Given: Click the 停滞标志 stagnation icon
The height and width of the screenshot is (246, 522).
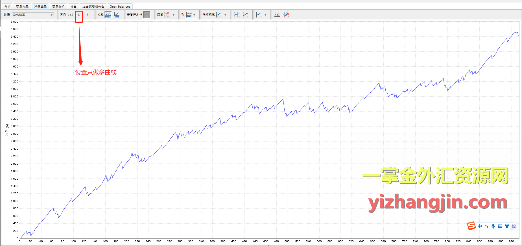Looking at the screenshot, I should coord(219,15).
